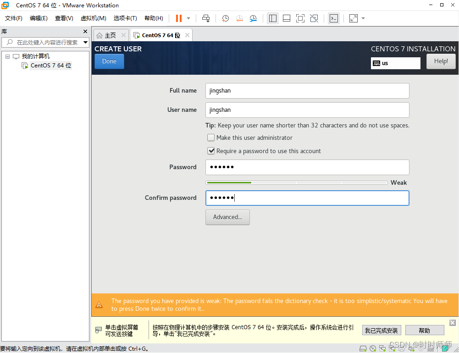459x353 pixels.
Task: Enable Make this user administrator checkbox
Action: tap(211, 138)
